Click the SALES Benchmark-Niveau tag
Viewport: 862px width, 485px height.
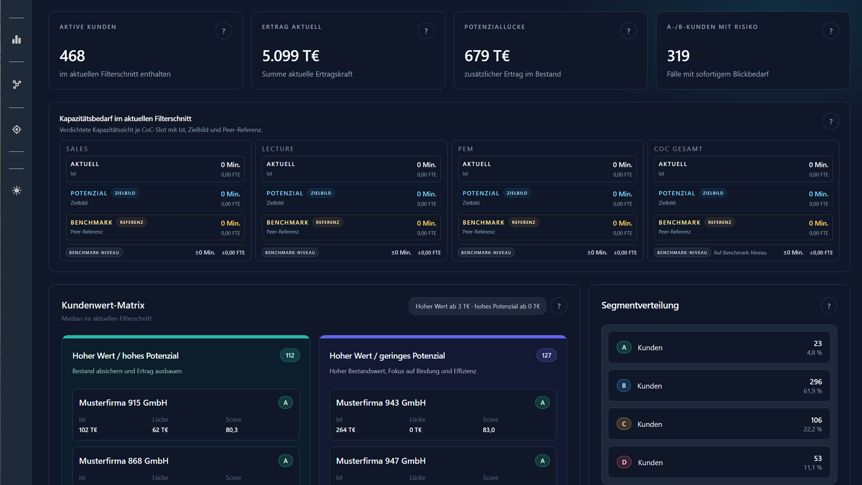coord(94,252)
